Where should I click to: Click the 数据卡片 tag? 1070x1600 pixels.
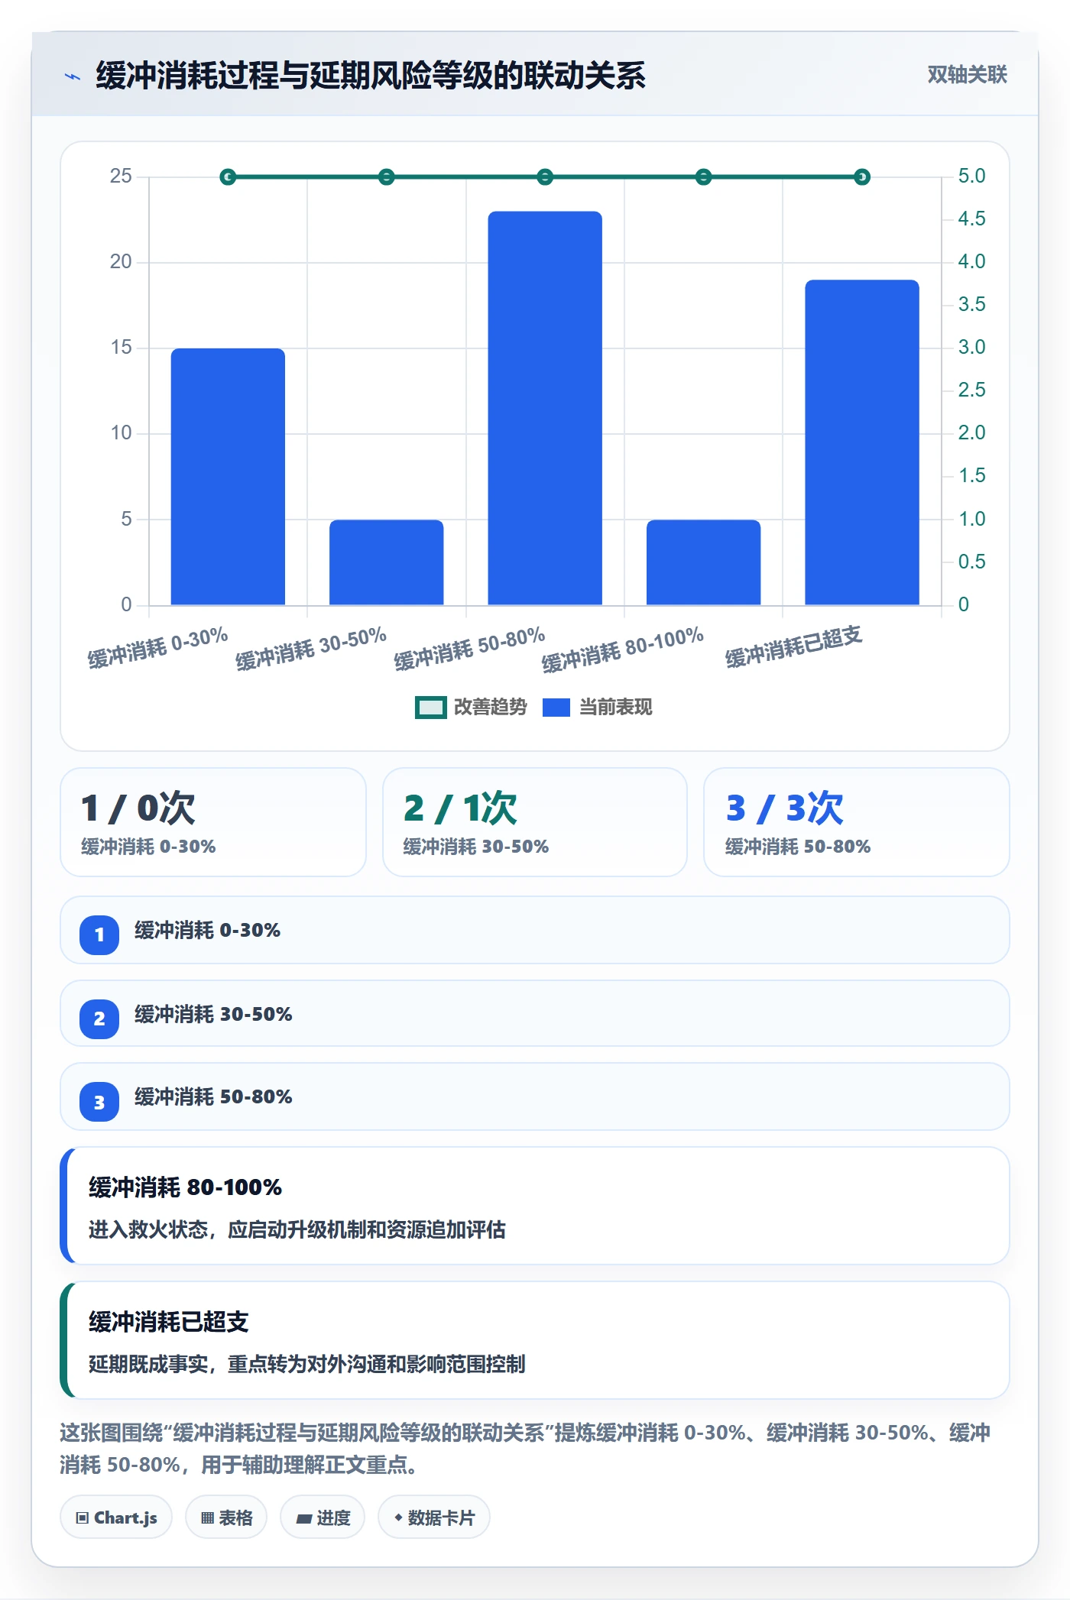click(434, 1517)
